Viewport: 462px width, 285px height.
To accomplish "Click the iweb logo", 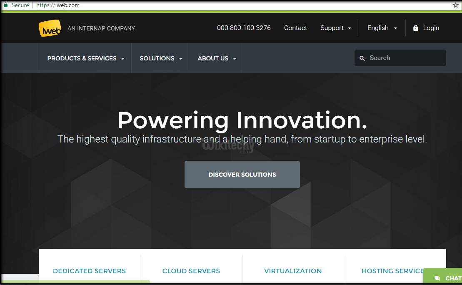I will point(50,28).
